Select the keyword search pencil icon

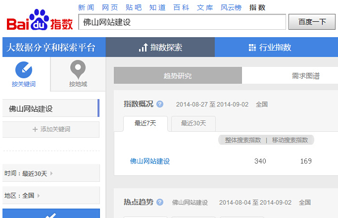[x=24, y=69]
